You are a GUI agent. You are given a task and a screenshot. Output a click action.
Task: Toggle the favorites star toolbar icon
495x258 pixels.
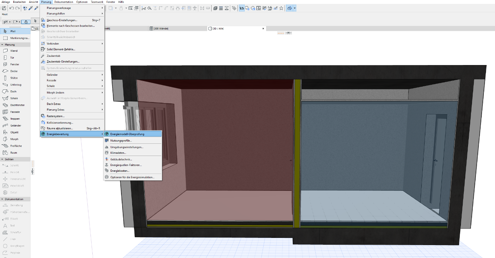(x=281, y=8)
